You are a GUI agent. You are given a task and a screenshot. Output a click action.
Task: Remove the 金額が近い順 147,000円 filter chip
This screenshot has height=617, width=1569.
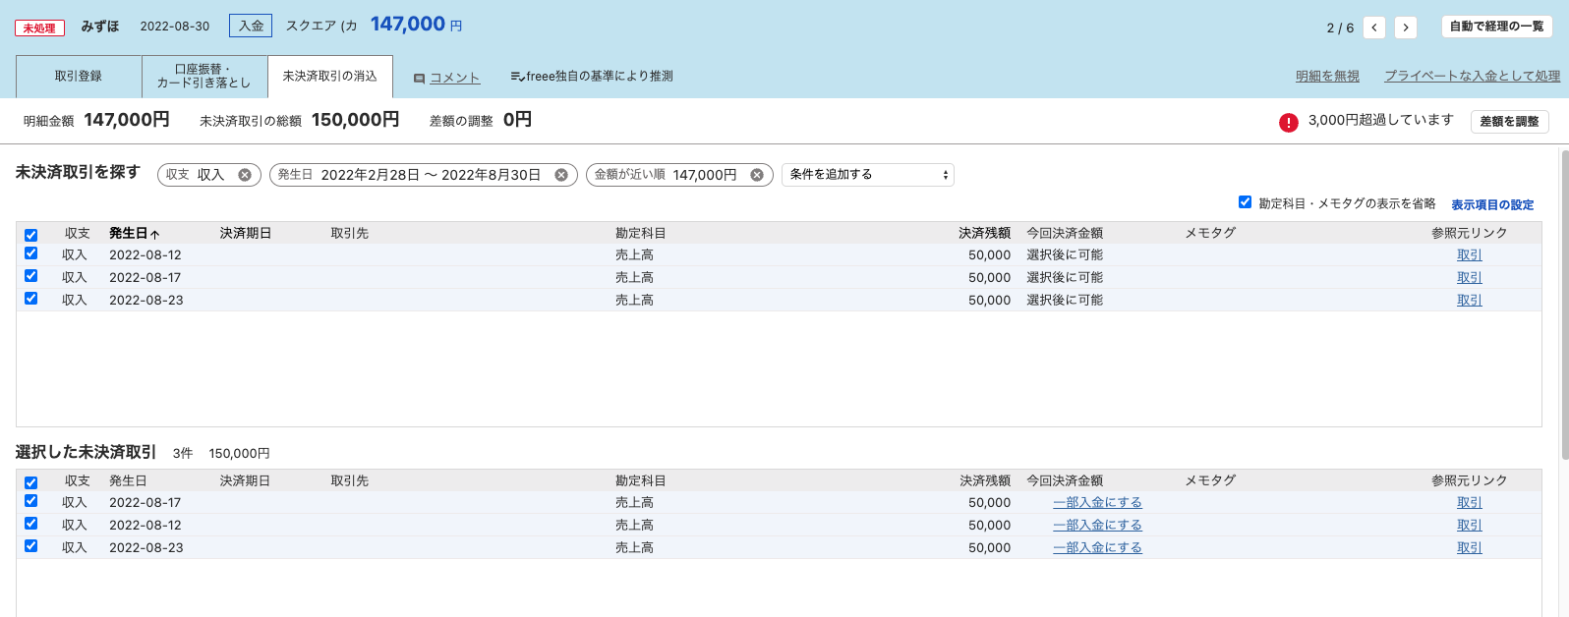(x=757, y=175)
